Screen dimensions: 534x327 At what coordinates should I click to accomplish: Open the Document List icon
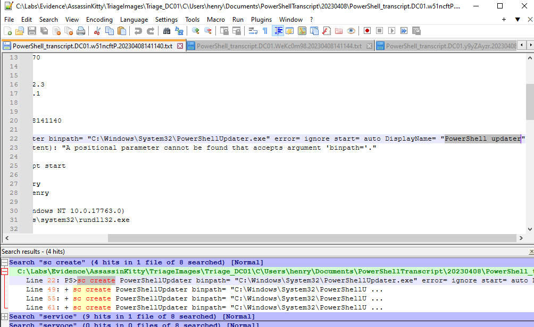(314, 31)
